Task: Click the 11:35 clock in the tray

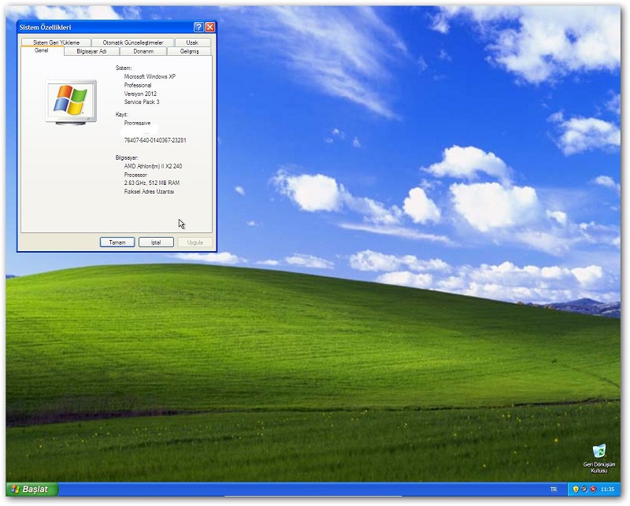Action: (x=607, y=489)
